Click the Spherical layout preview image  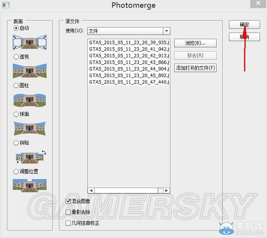(x=29, y=128)
